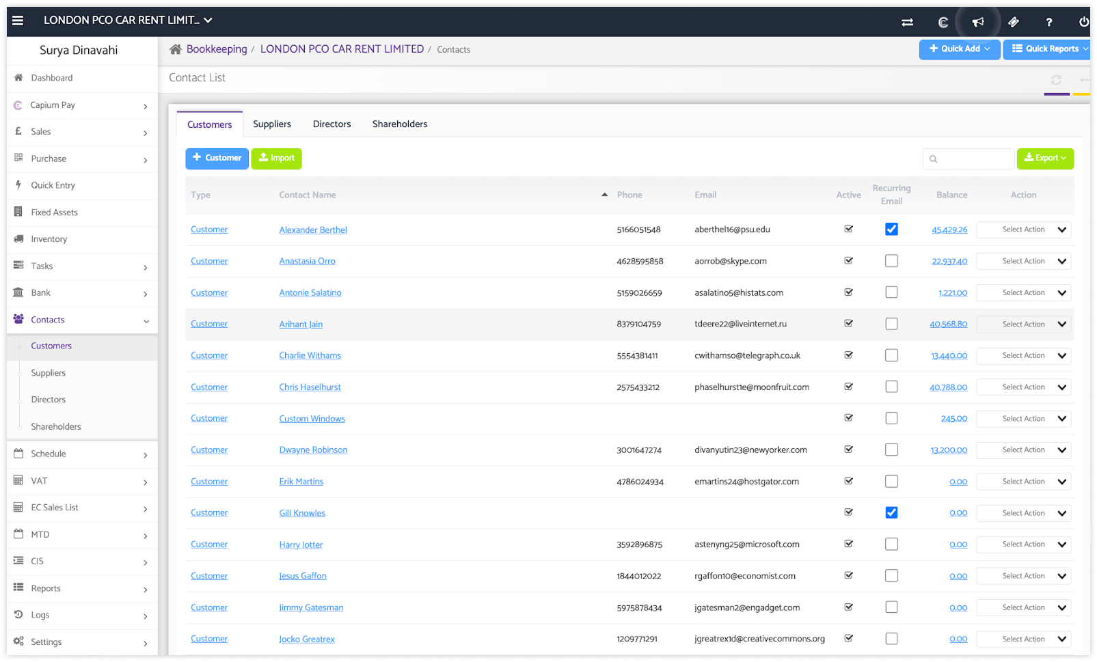Click the switch arrows icon in header
This screenshot has height=662, width=1097.
coord(908,22)
